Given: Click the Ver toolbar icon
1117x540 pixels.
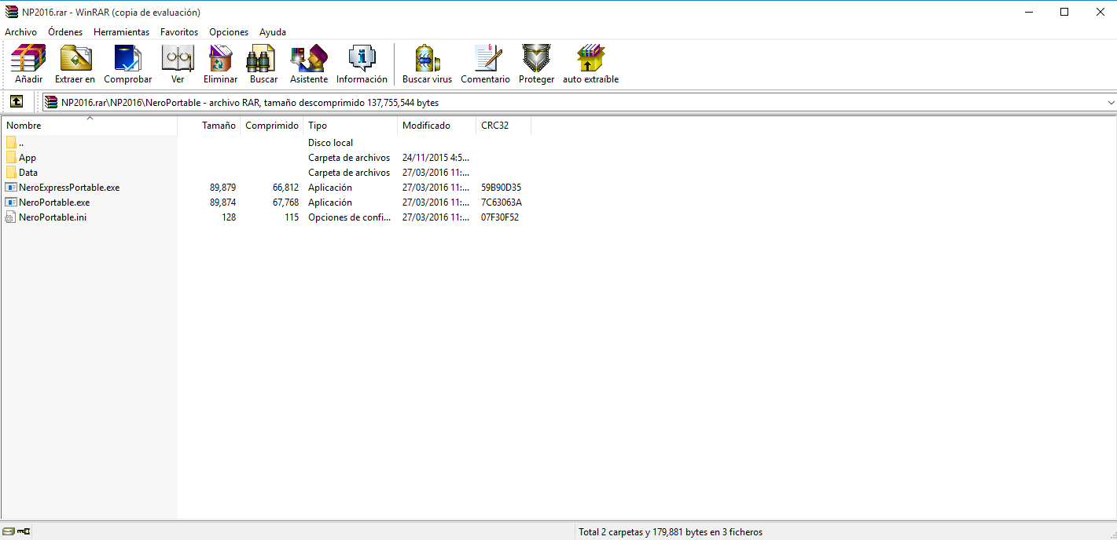Looking at the screenshot, I should [178, 59].
